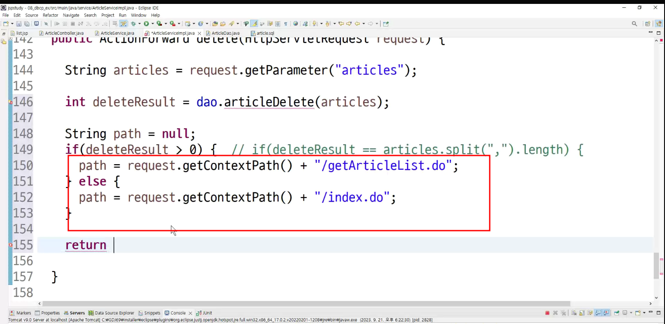The image size is (665, 324).
Task: Toggle Mark Occurrences highlighter icon
Action: [254, 23]
